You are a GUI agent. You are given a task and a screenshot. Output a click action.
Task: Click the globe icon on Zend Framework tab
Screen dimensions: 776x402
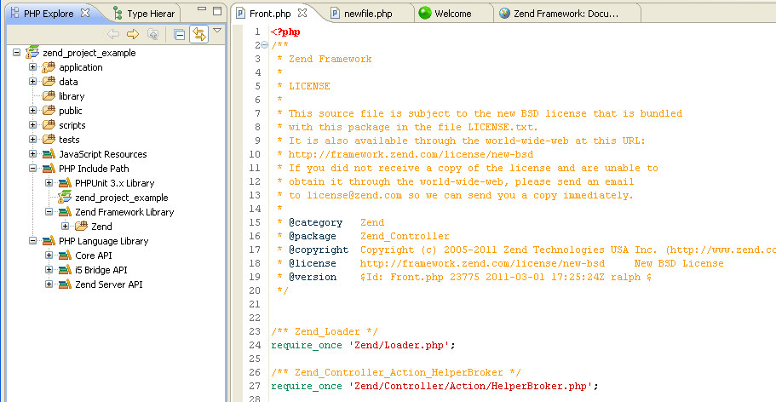click(504, 14)
